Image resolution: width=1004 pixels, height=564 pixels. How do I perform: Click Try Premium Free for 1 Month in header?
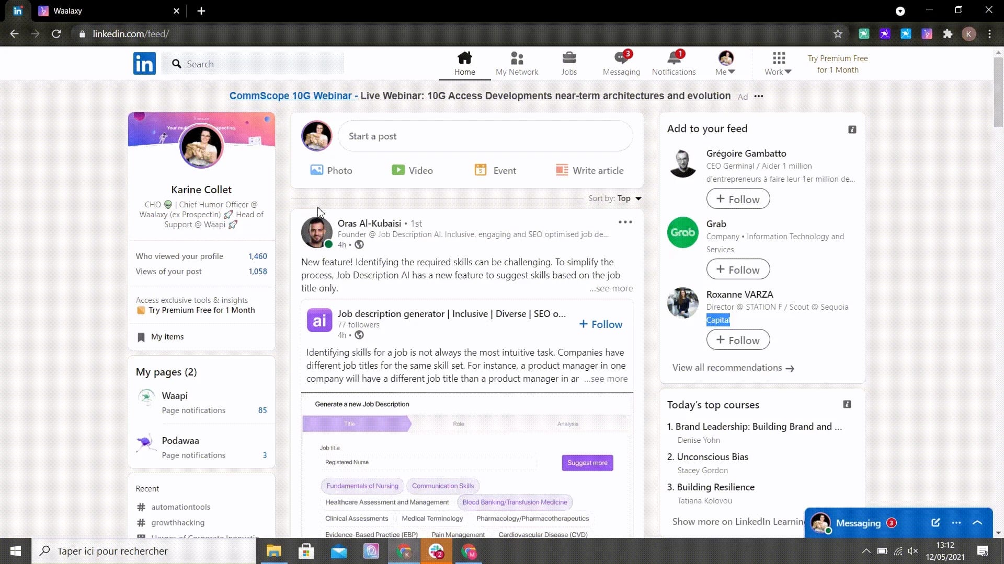pyautogui.click(x=837, y=64)
